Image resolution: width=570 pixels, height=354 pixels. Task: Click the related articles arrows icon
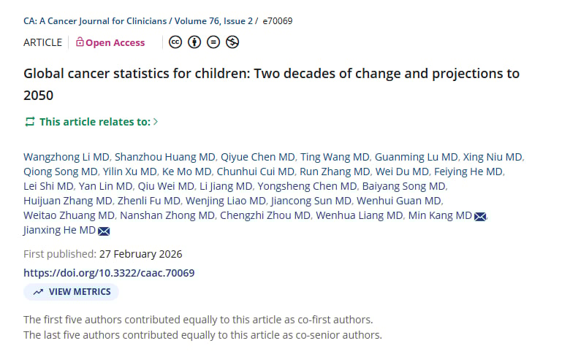click(29, 122)
